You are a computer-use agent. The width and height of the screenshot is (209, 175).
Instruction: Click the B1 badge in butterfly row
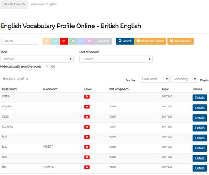(x=87, y=127)
